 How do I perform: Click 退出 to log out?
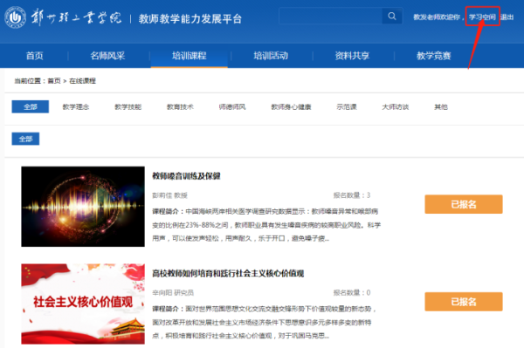coord(507,17)
